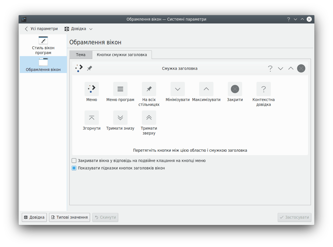This screenshot has width=333, height=247.
Task: Select the Закрити icon in button palette
Action: coord(235,89)
